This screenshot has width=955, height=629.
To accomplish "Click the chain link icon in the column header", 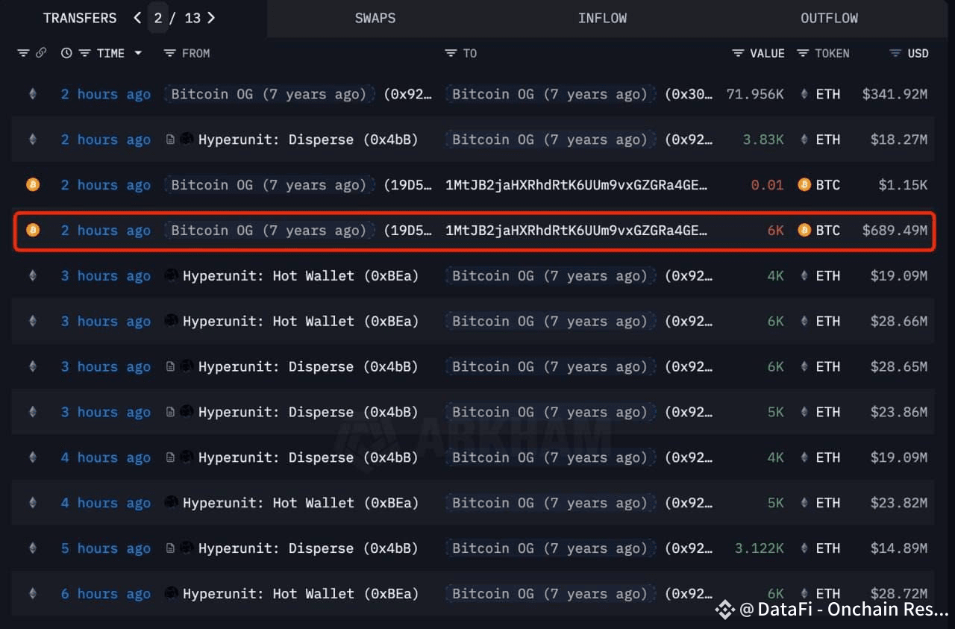I will click(41, 53).
